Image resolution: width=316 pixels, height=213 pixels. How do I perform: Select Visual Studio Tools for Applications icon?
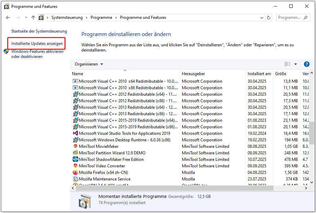(75, 133)
